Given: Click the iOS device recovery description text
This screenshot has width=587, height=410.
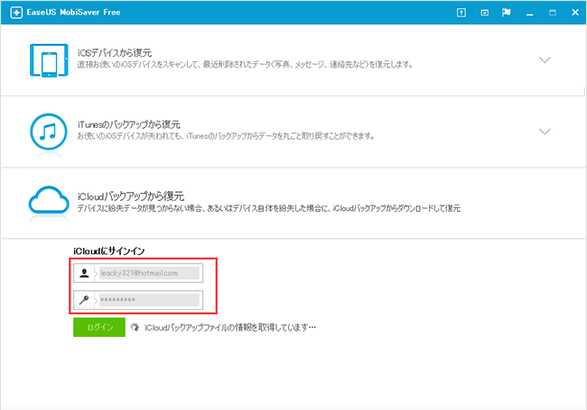Looking at the screenshot, I should tap(246, 65).
